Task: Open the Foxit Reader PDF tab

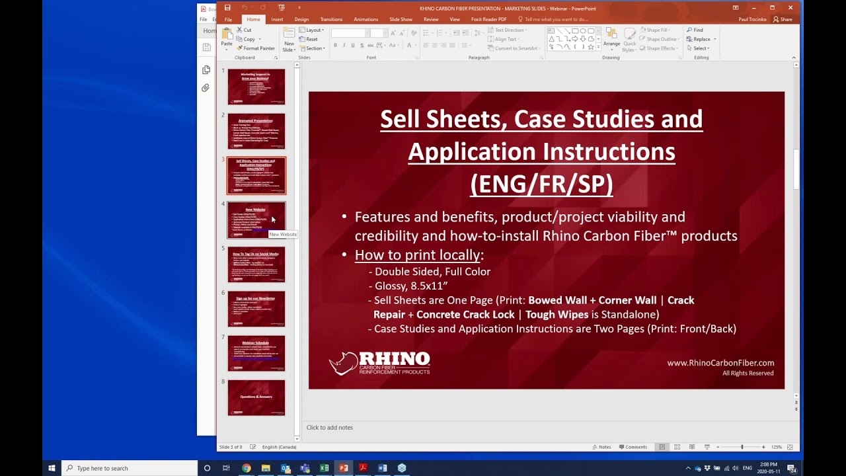Action: (488, 19)
